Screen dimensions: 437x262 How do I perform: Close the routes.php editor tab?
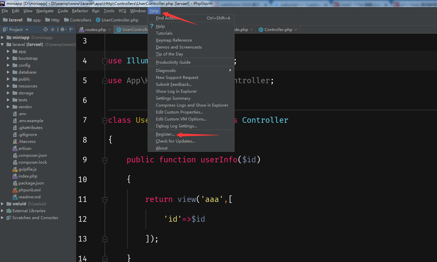pyautogui.click(x=110, y=30)
